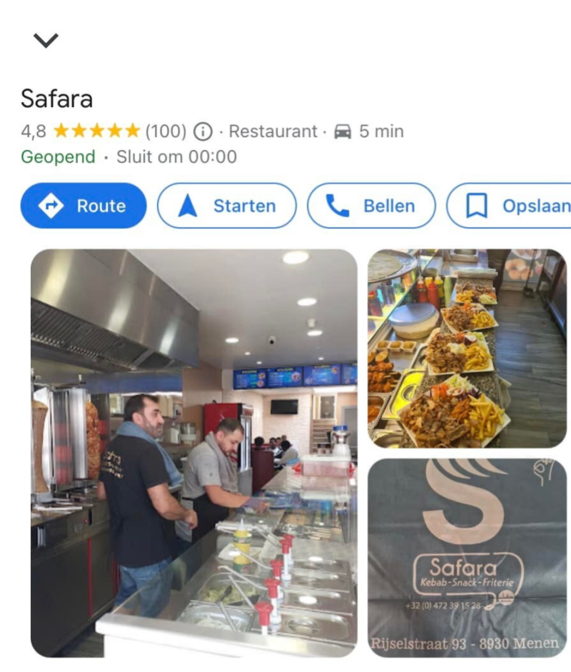Open the Route button
The width and height of the screenshot is (571, 672).
tap(84, 206)
